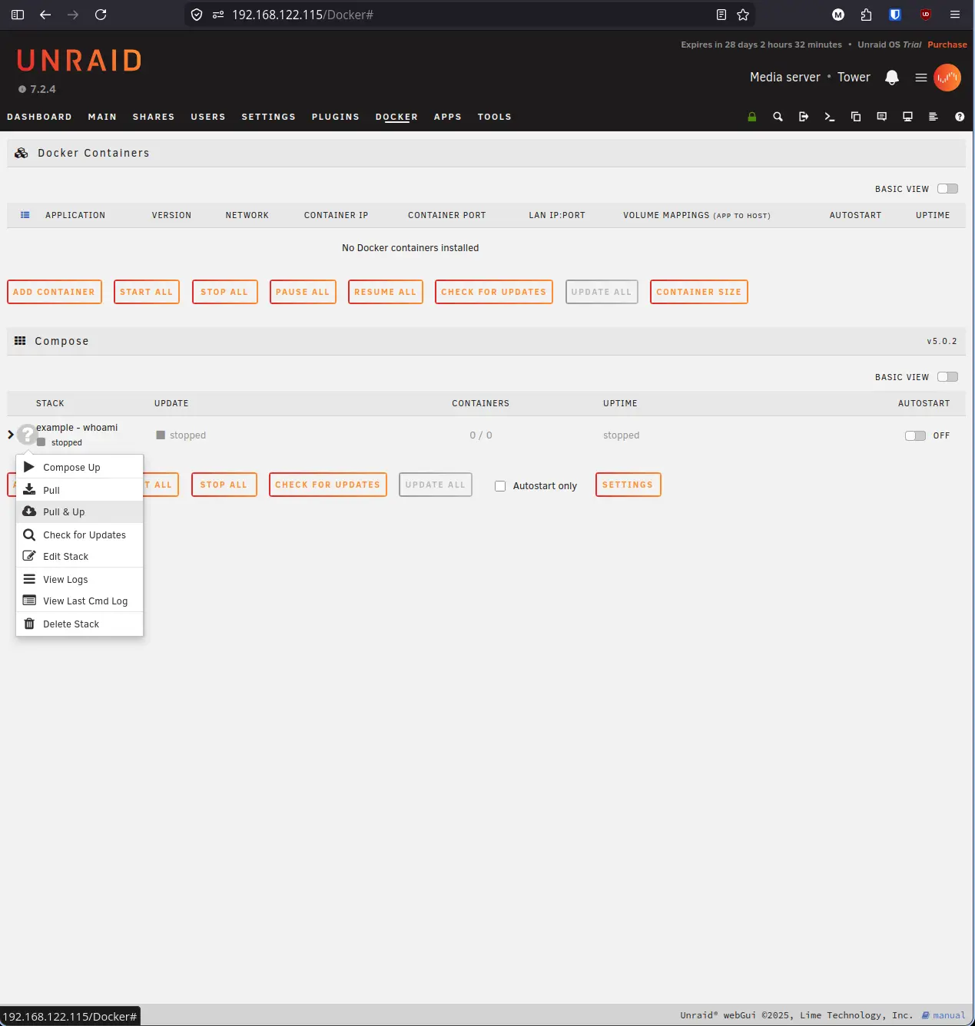Open the hamburger menu beside the avatar
This screenshot has width=975, height=1026.
921,78
